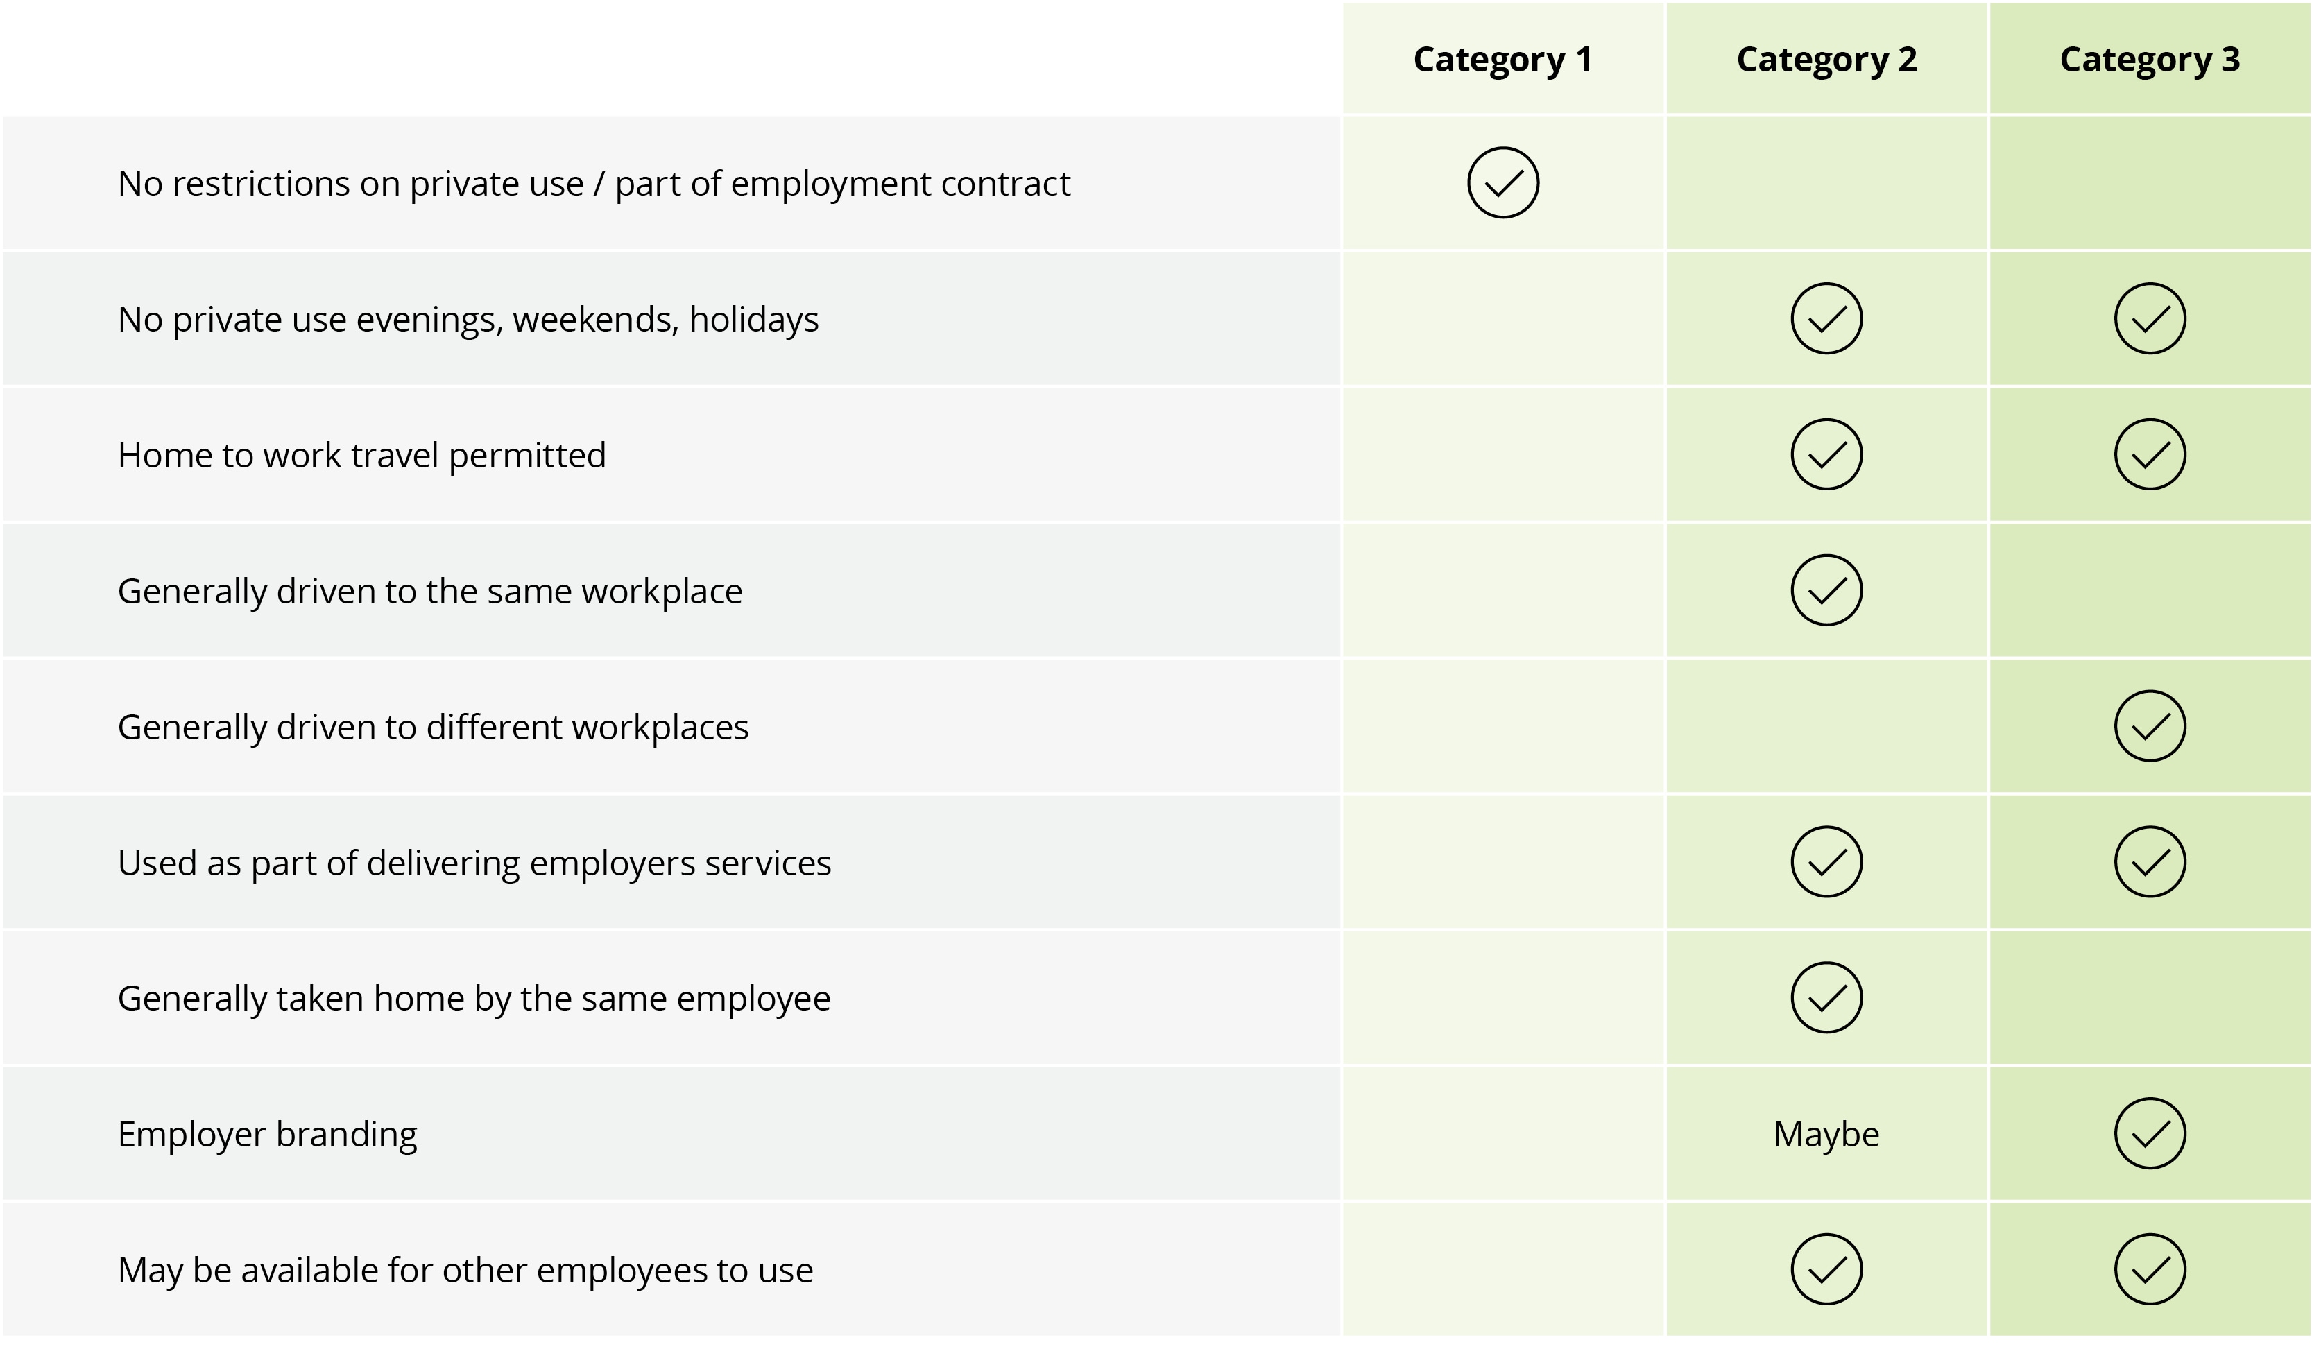Click Category 2 checkmark for home to work travel

pos(1826,454)
